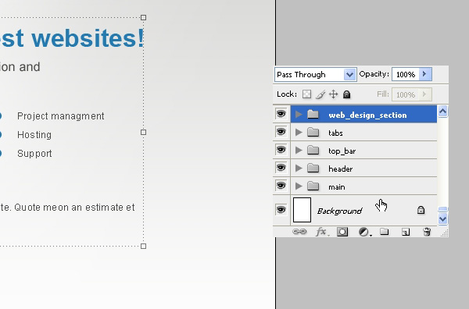
Task: Click the link layers icon
Action: coord(299,232)
